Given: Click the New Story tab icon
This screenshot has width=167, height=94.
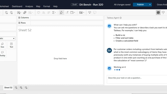Looking at the screenshot, I should pyautogui.click(x=26, y=88).
